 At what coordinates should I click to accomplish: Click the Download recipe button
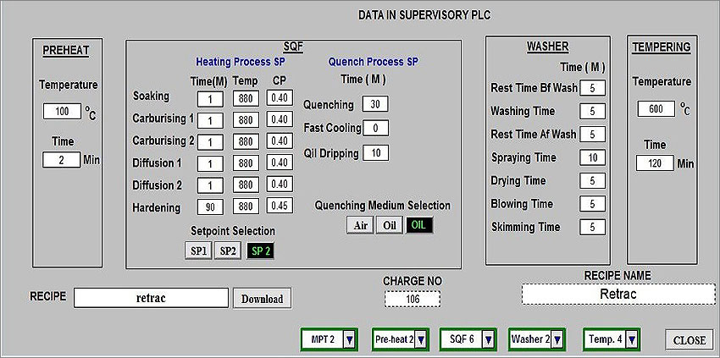262,299
